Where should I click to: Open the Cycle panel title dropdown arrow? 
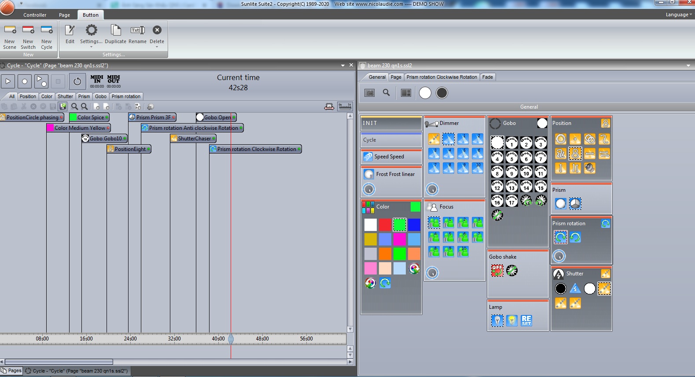coord(342,66)
